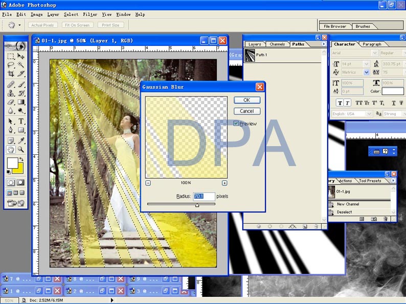
Task: Open the Tool Presets tab
Action: (370, 181)
